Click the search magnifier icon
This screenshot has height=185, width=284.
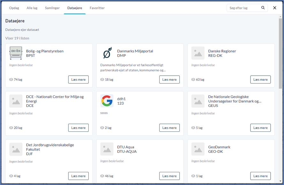pos(263,8)
